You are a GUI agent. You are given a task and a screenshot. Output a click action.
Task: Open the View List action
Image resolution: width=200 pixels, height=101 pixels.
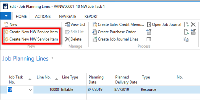coord(75,24)
